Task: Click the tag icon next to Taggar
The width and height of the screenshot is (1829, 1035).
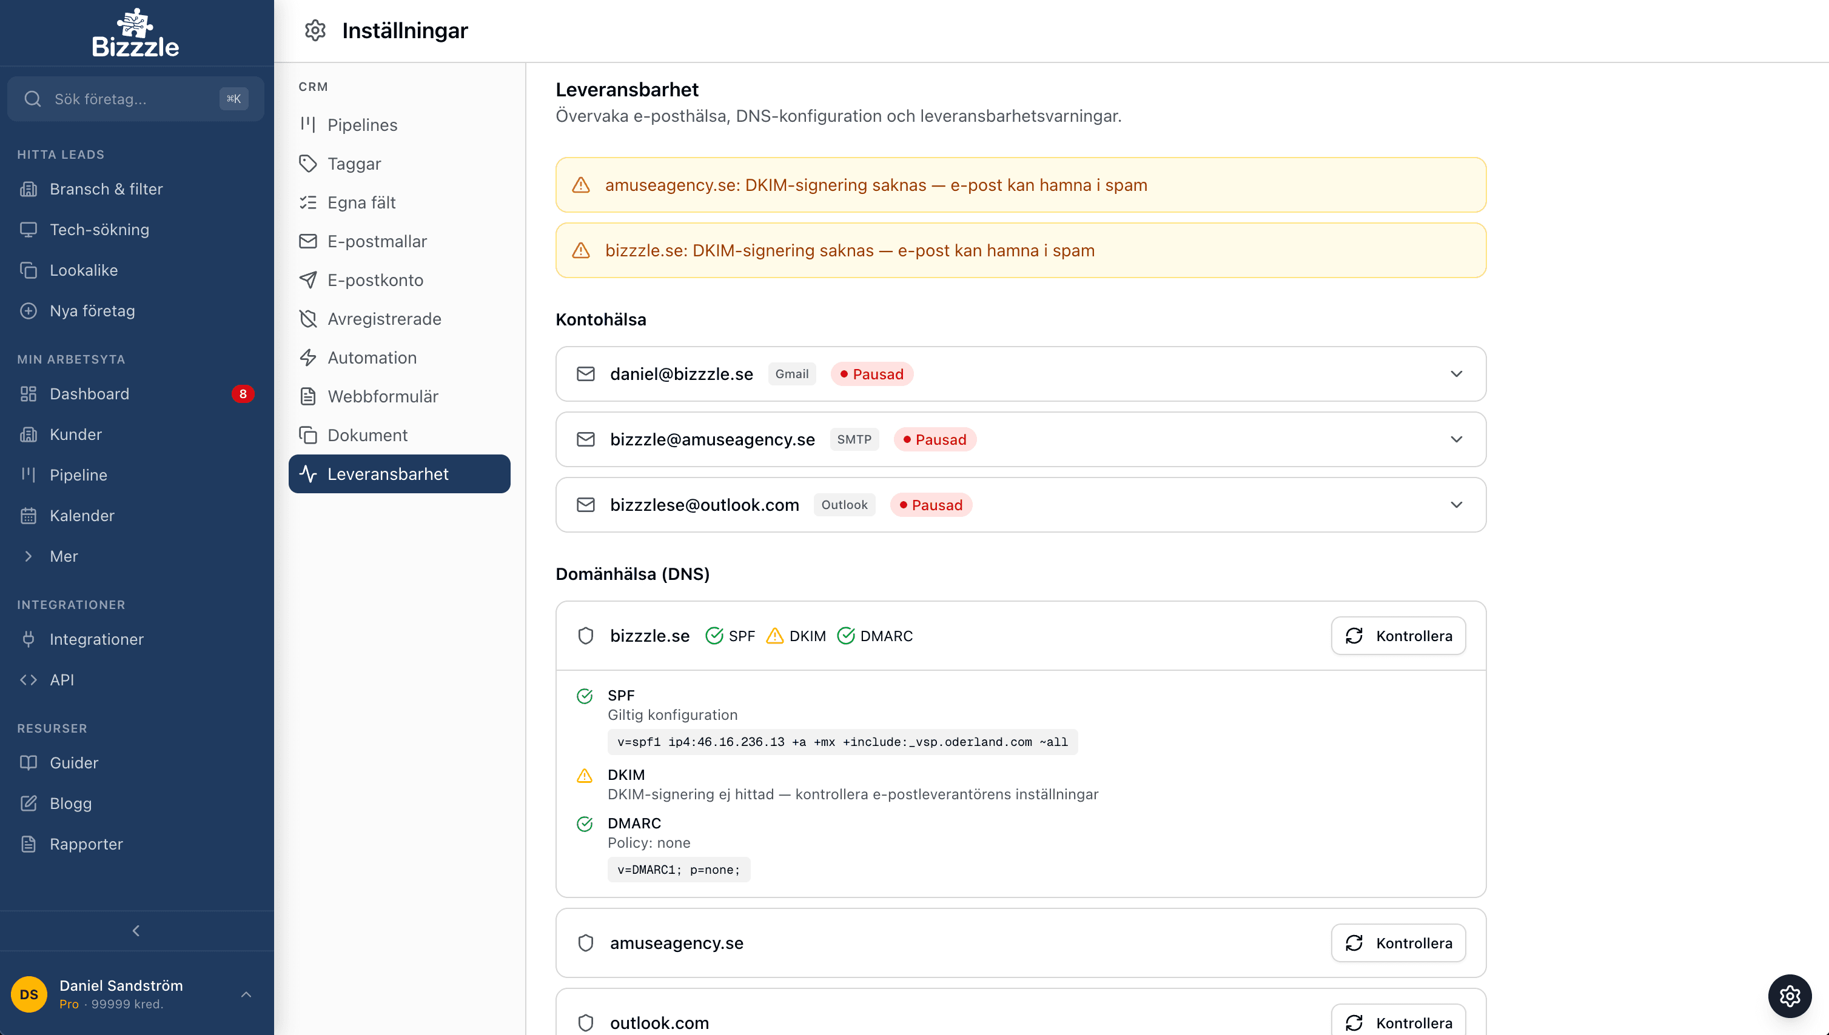Action: pos(309,164)
